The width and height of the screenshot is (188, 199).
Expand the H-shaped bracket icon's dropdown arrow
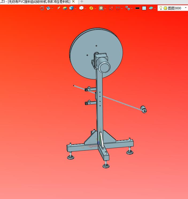click(x=122, y=8)
